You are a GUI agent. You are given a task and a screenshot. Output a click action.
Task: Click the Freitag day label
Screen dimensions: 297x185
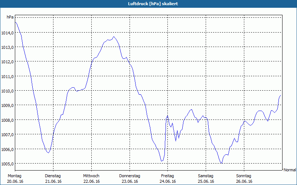pos(168,176)
